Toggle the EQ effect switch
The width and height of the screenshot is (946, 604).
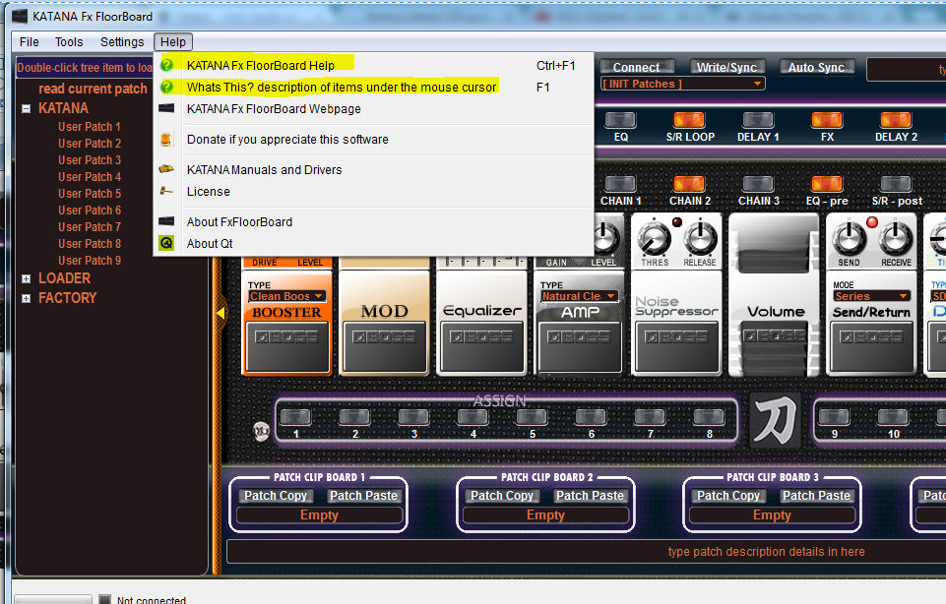(x=620, y=119)
